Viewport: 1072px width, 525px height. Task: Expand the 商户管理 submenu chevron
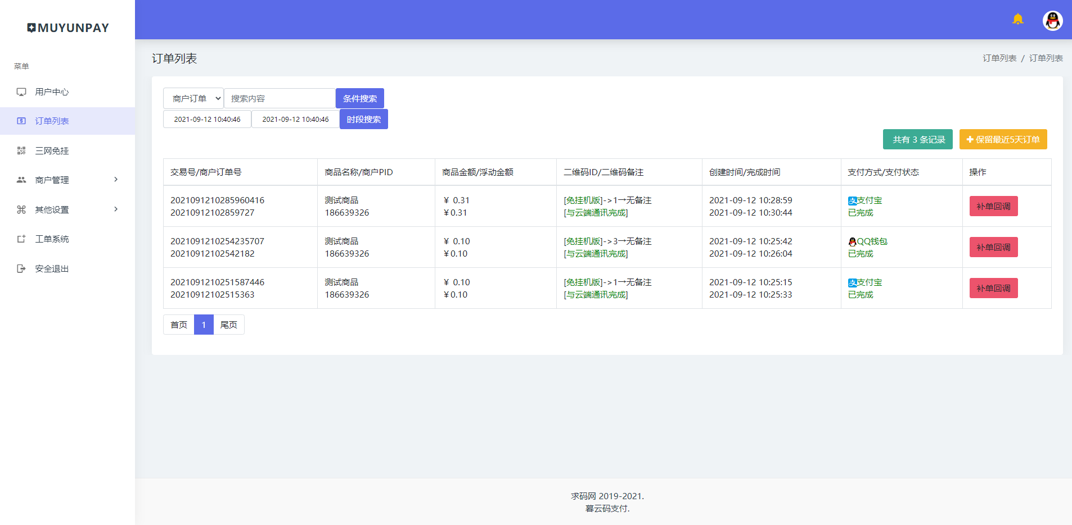coord(116,180)
